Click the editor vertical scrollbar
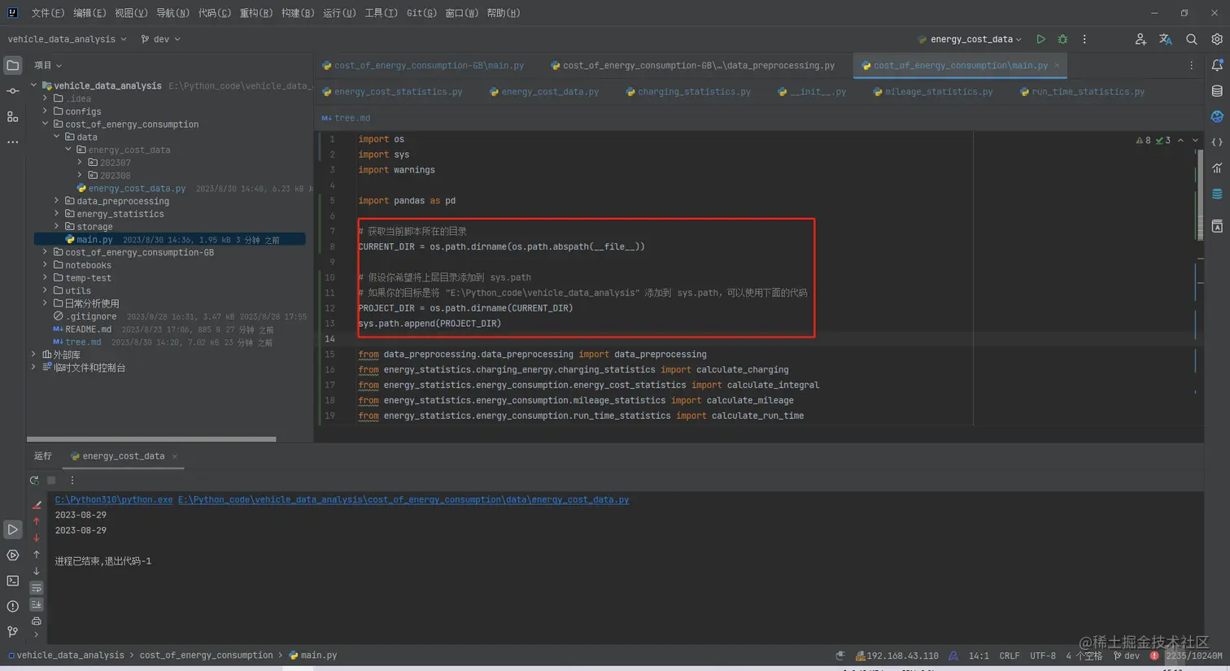Viewport: 1230px width, 671px height. 1200,195
